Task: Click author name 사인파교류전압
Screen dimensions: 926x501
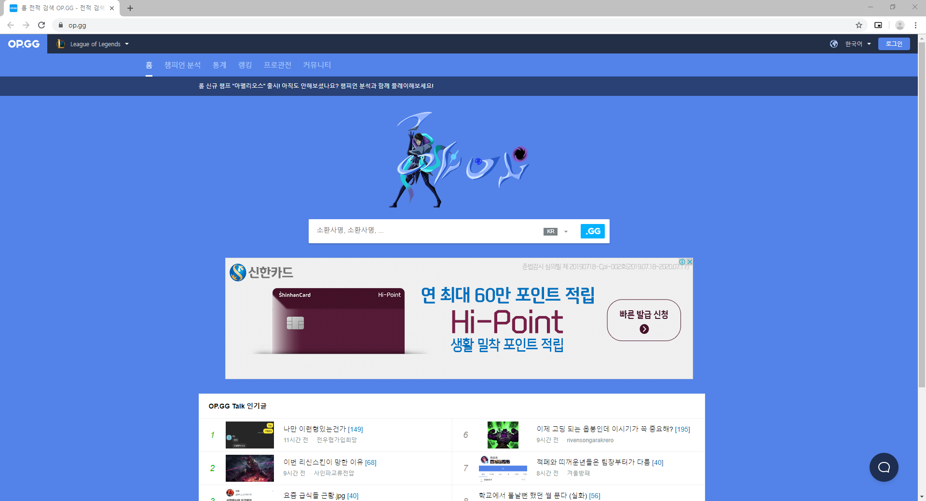Action: pyautogui.click(x=334, y=474)
